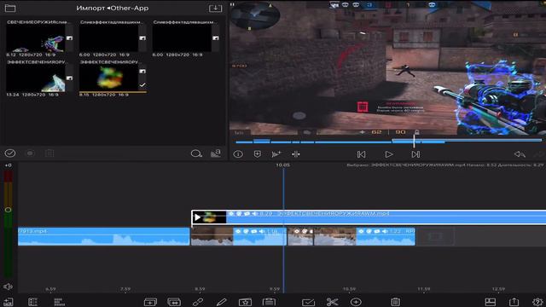546x307 pixels.
Task: Tap the add plus circle icon
Action: pos(356,302)
